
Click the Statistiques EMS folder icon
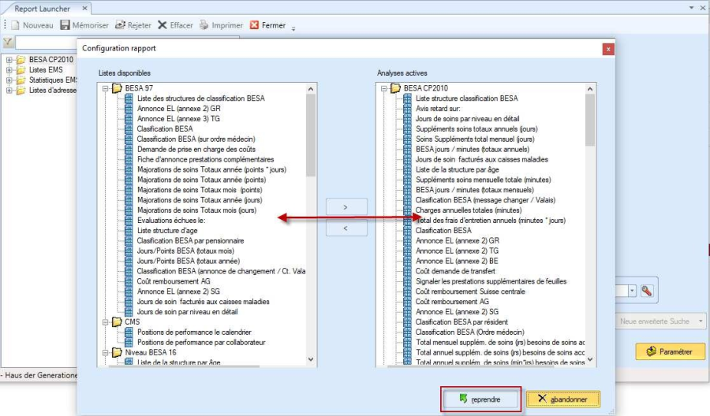[x=21, y=80]
